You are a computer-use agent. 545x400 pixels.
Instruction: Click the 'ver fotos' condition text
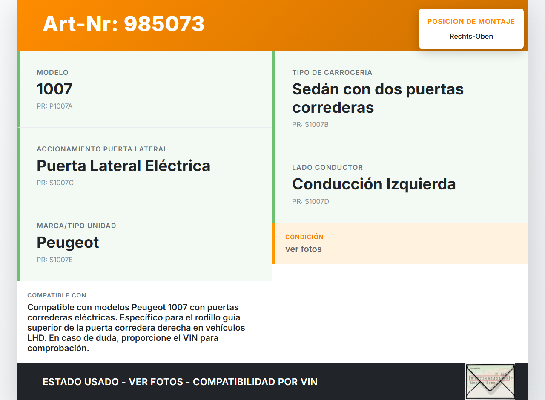pyautogui.click(x=303, y=249)
